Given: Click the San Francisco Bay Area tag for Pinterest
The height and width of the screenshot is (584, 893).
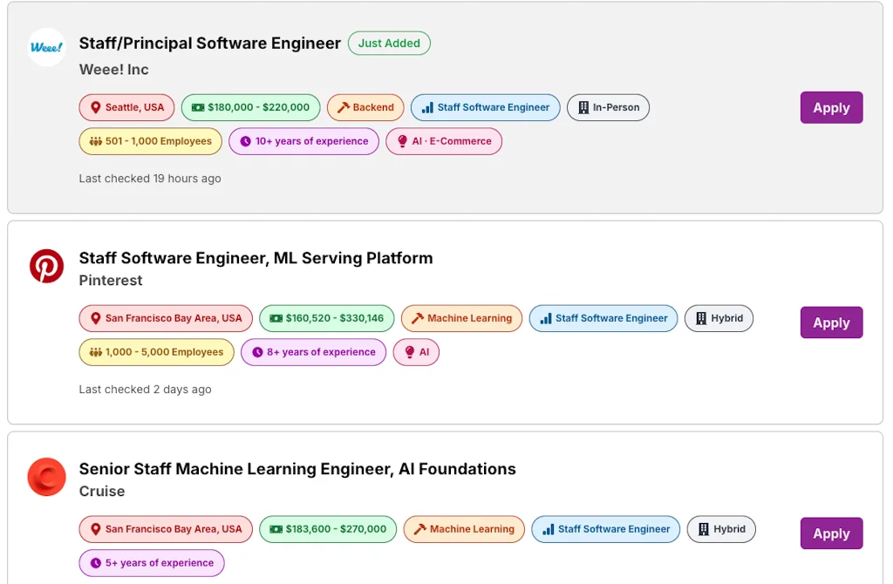Looking at the screenshot, I should (166, 317).
